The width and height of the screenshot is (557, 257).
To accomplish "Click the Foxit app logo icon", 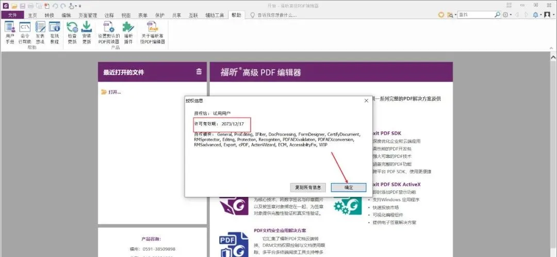I will click(5, 6).
